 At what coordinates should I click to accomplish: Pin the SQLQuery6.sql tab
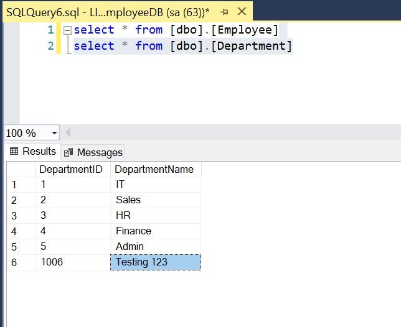coord(224,12)
